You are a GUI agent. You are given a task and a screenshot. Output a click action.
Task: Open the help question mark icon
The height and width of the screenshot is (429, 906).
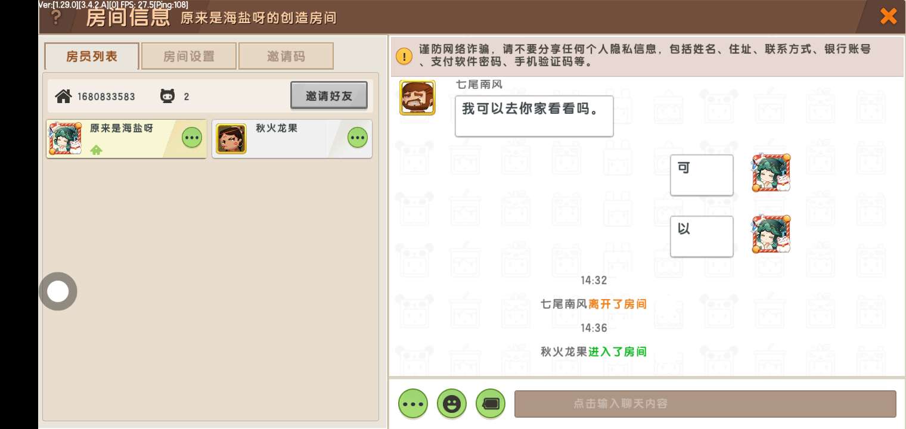(56, 17)
